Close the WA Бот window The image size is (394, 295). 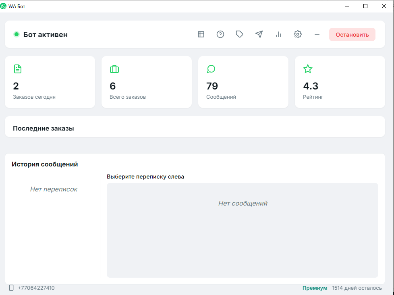coord(384,6)
